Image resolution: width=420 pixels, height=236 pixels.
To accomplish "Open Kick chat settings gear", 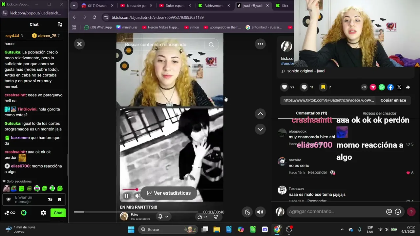I will tap(43, 213).
